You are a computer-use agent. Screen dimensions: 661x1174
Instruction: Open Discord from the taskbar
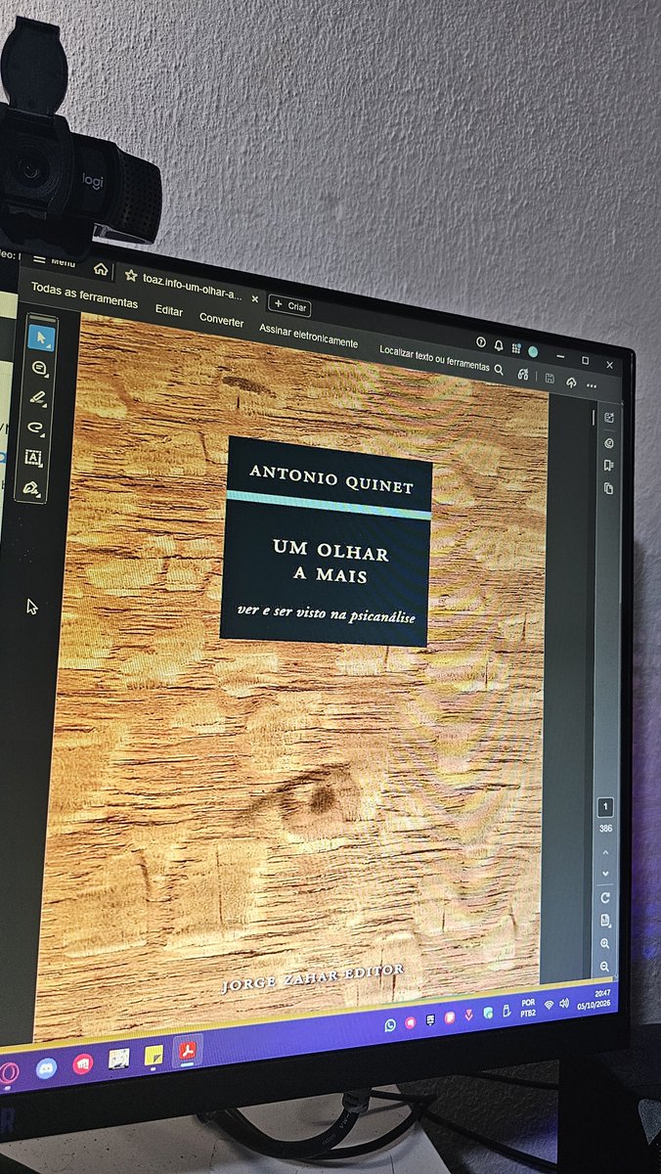pos(46,1067)
